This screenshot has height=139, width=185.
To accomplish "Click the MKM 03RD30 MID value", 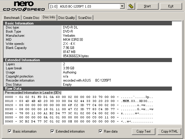I will 73,40.
